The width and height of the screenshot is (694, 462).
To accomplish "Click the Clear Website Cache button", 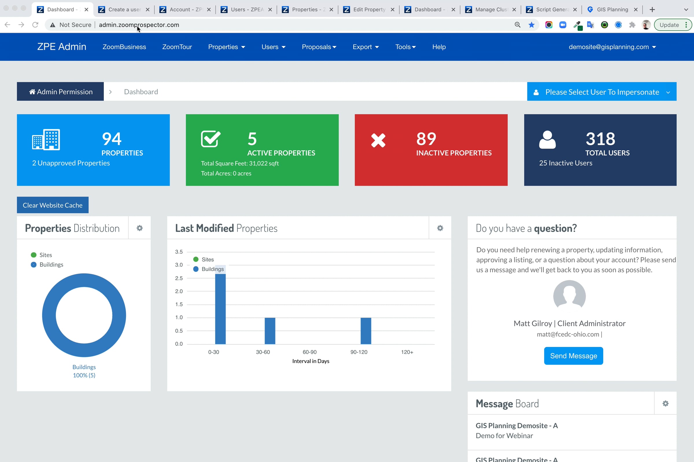I will (x=52, y=205).
